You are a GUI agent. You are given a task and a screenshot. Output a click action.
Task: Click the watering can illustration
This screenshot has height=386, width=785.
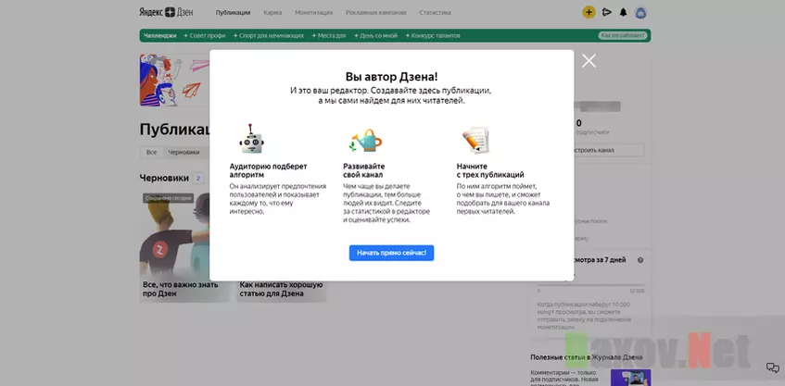(365, 141)
